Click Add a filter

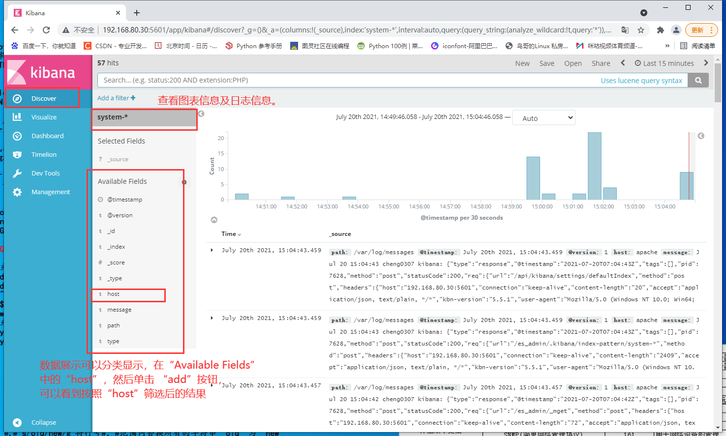click(116, 98)
